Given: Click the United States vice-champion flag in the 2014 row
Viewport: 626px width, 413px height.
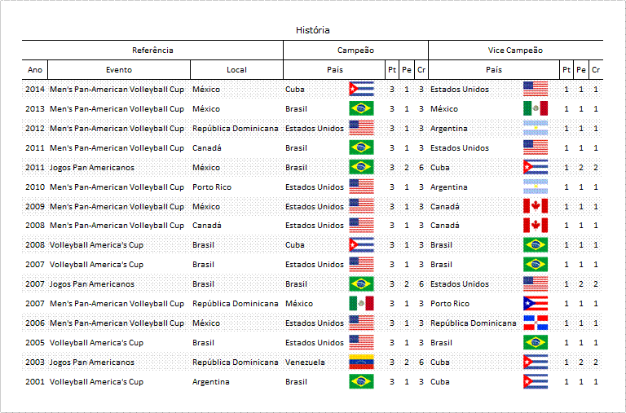Looking at the screenshot, I should point(536,89).
